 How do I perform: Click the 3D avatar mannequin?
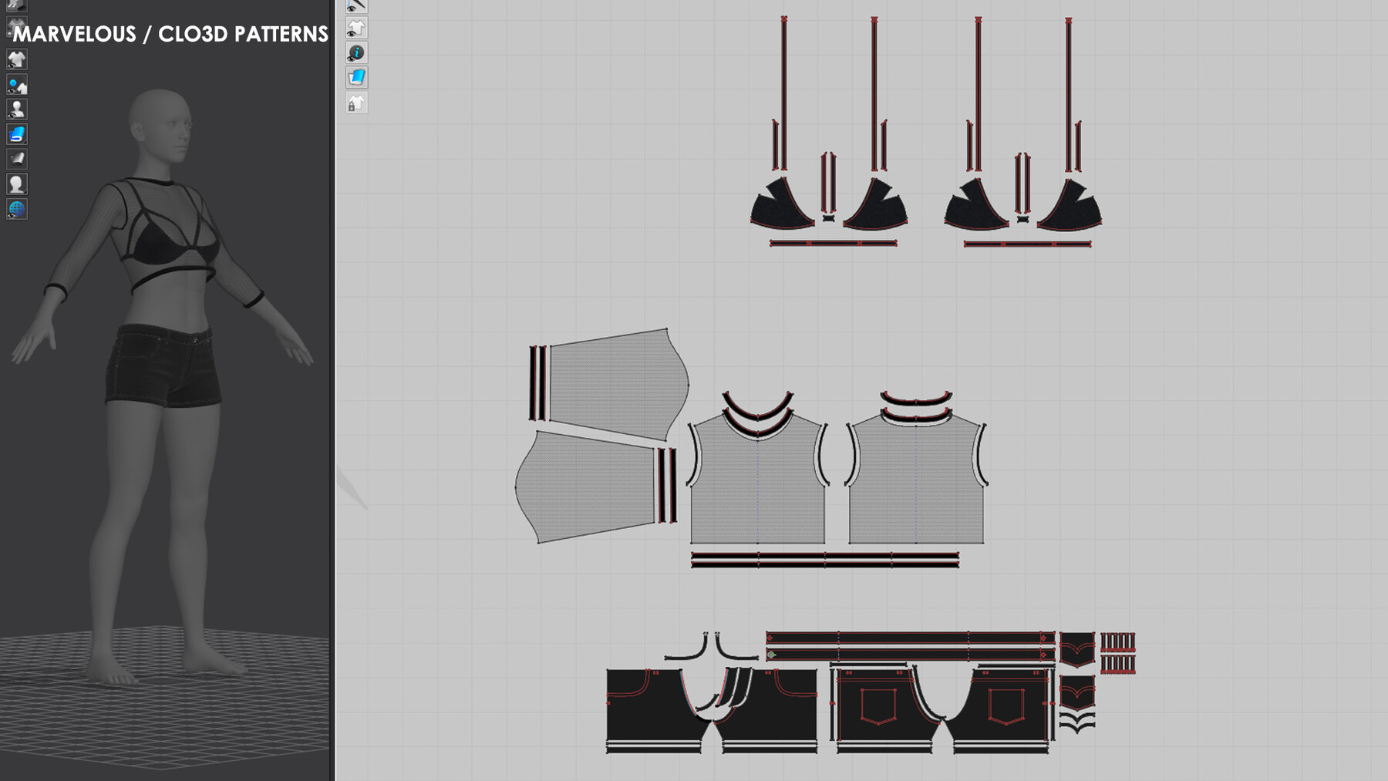point(166,308)
